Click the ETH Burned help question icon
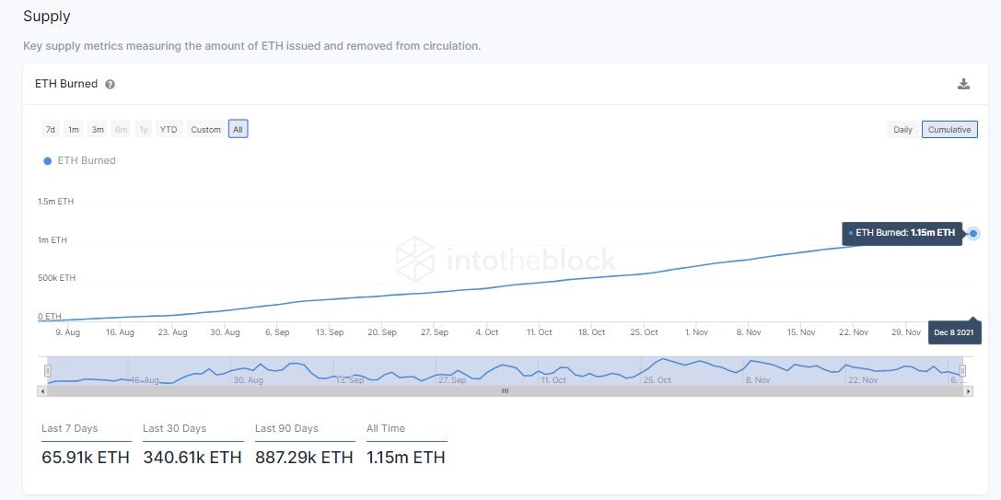The width and height of the screenshot is (1001, 500). pos(111,85)
